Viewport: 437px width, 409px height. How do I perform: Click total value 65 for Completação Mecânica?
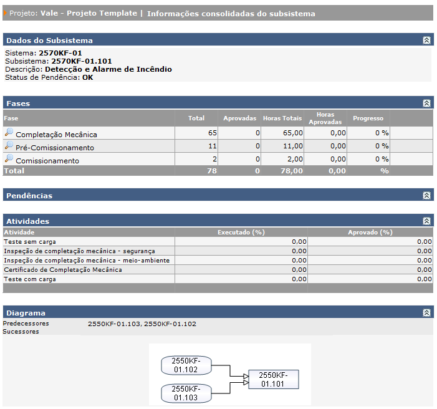pos(213,133)
